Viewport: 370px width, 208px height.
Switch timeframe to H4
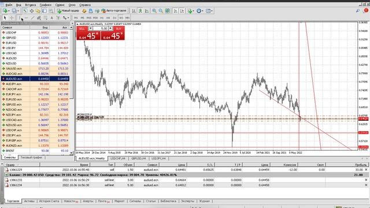(108, 18)
